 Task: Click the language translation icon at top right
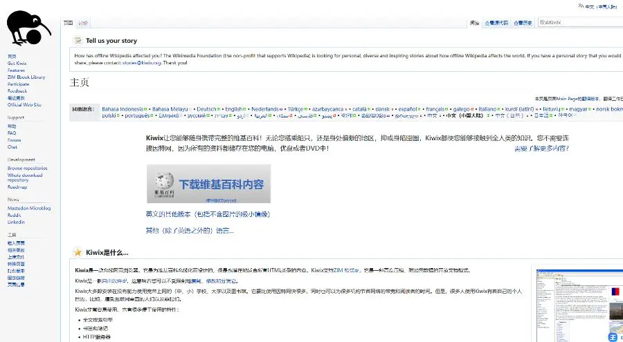click(x=581, y=6)
